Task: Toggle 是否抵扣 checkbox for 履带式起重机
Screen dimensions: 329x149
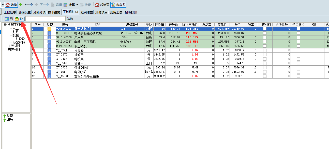Action: point(298,29)
